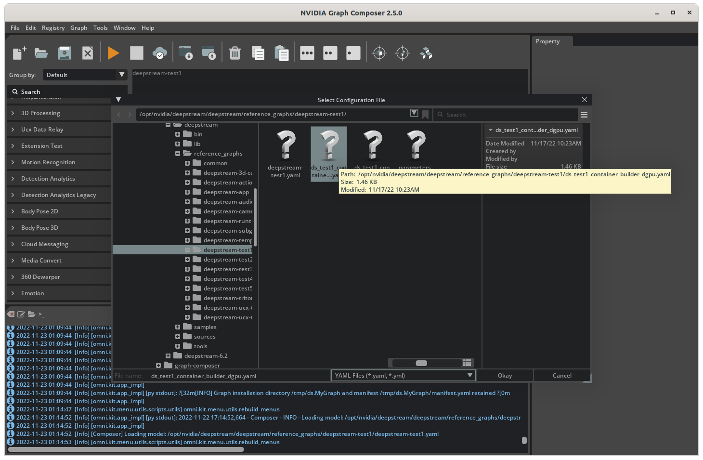Open the Registry menu
Screen dimensions: 703x460
[x=53, y=28]
